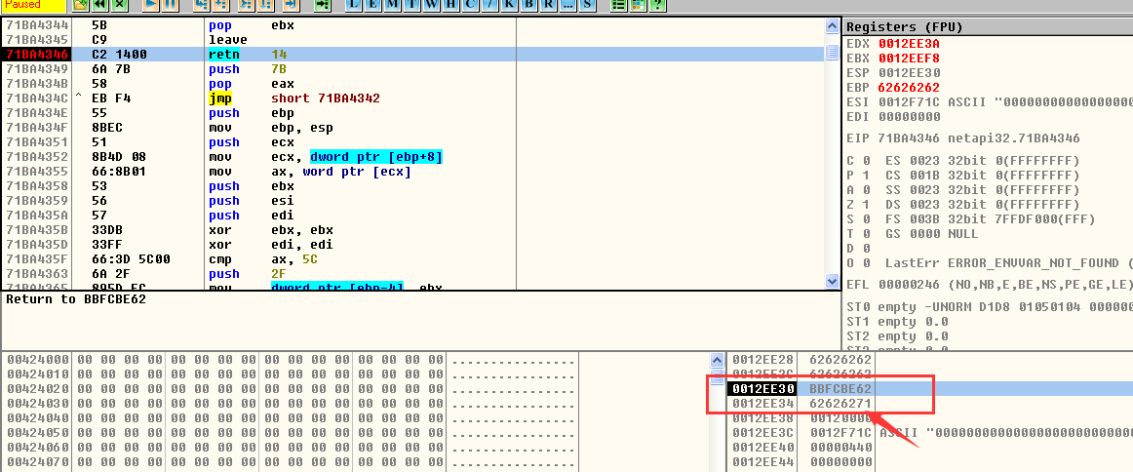Screen dimensions: 1133x472
Task: Open the Help question mark icon
Action: coord(658,5)
